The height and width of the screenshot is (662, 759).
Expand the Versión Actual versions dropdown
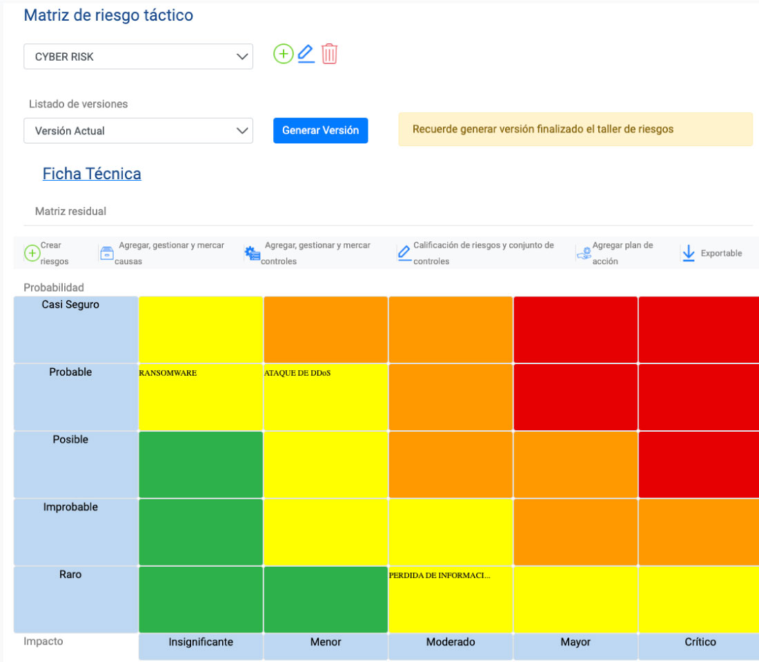[x=139, y=130]
